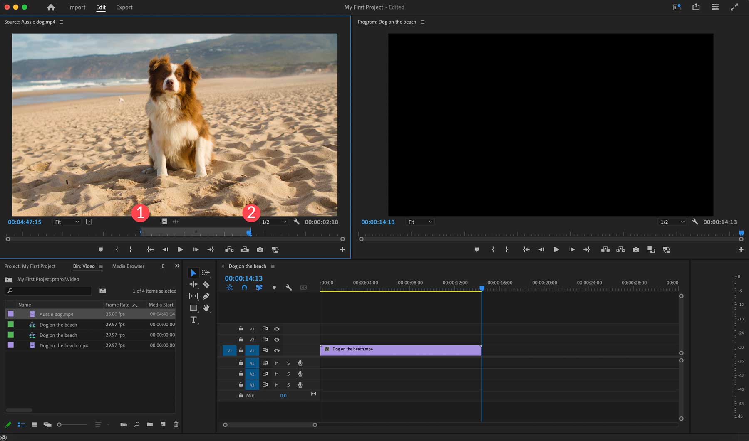This screenshot has width=749, height=441.
Task: Open the Export workspace tab
Action: tap(124, 7)
